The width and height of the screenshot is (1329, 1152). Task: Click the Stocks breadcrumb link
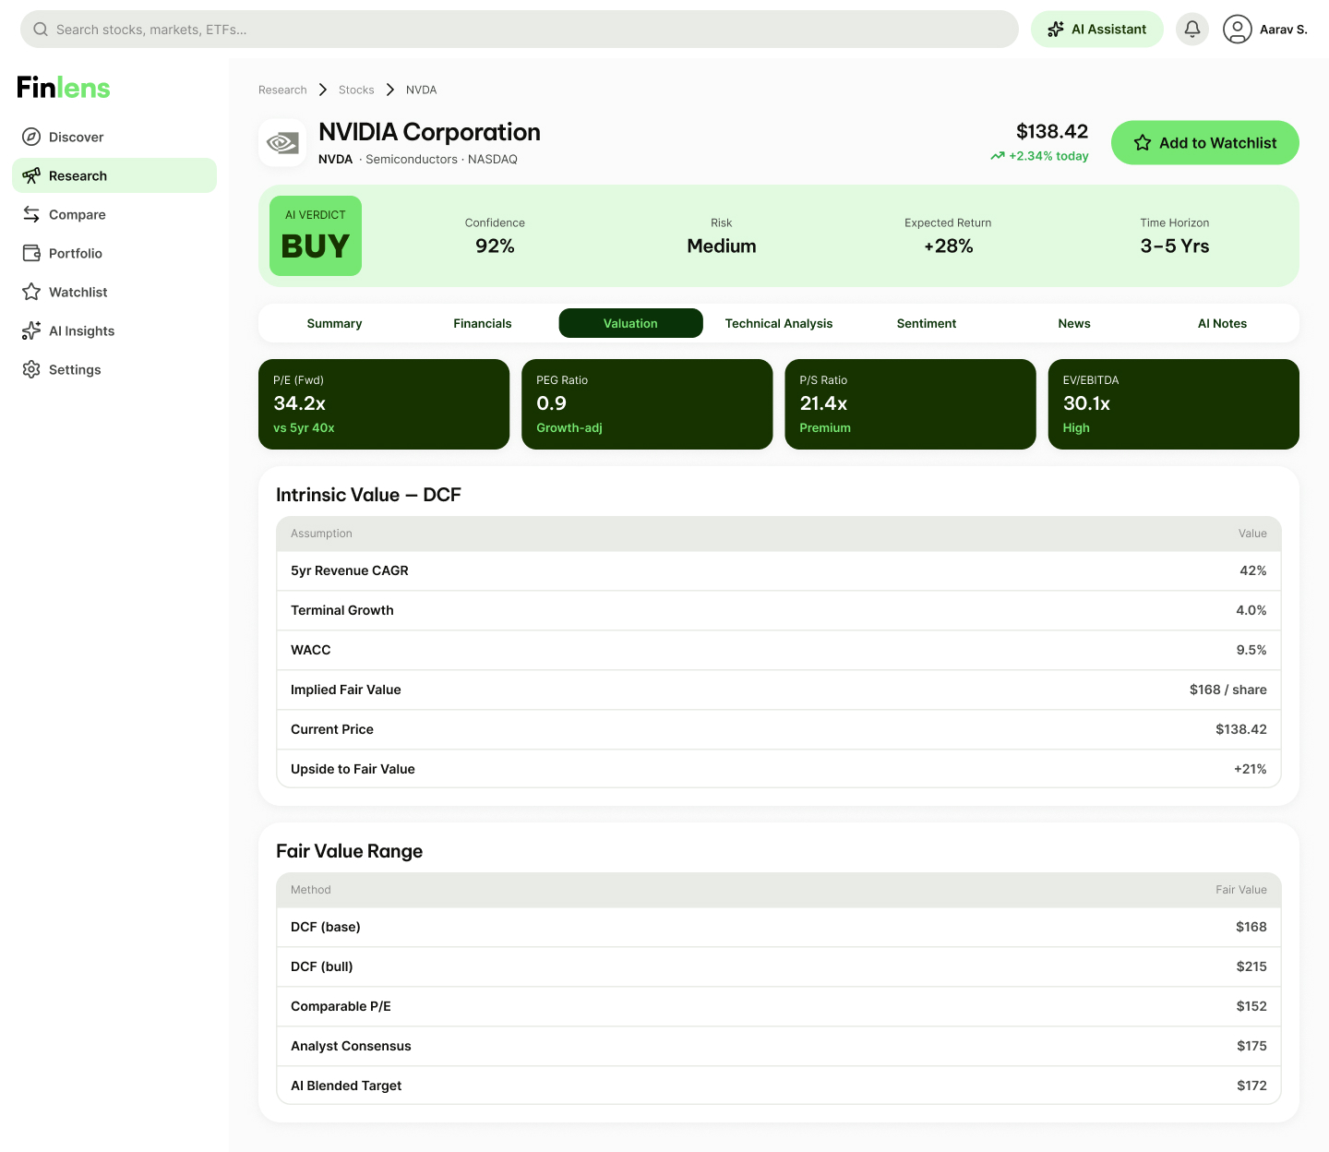point(356,90)
